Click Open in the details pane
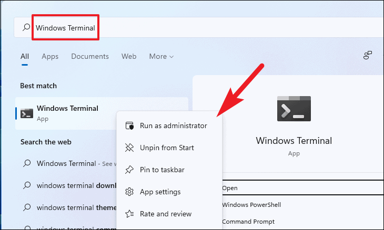Image resolution: width=384 pixels, height=230 pixels. [302, 187]
